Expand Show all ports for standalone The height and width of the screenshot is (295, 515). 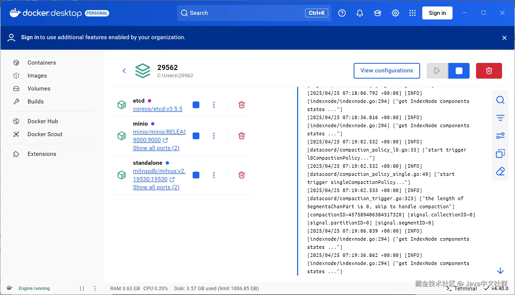point(156,187)
